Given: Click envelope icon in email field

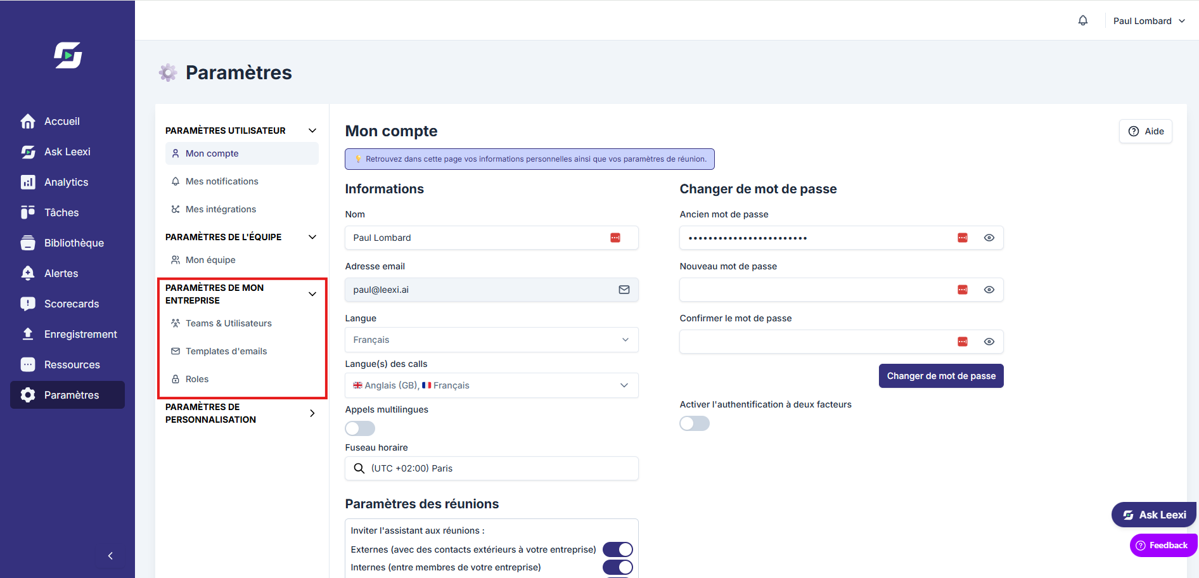Looking at the screenshot, I should point(624,290).
